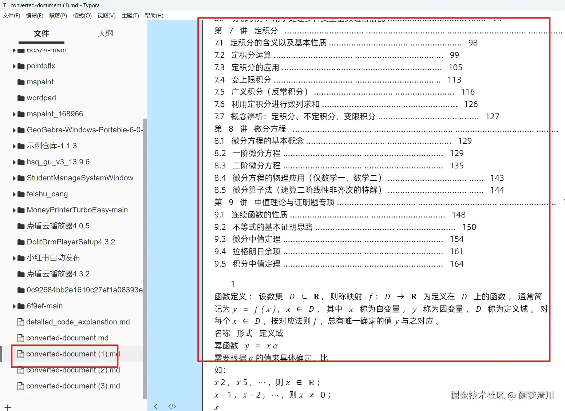Select the 点盾云播放器4.0.5 folder name
This screenshot has width=565, height=411.
pyautogui.click(x=58, y=226)
